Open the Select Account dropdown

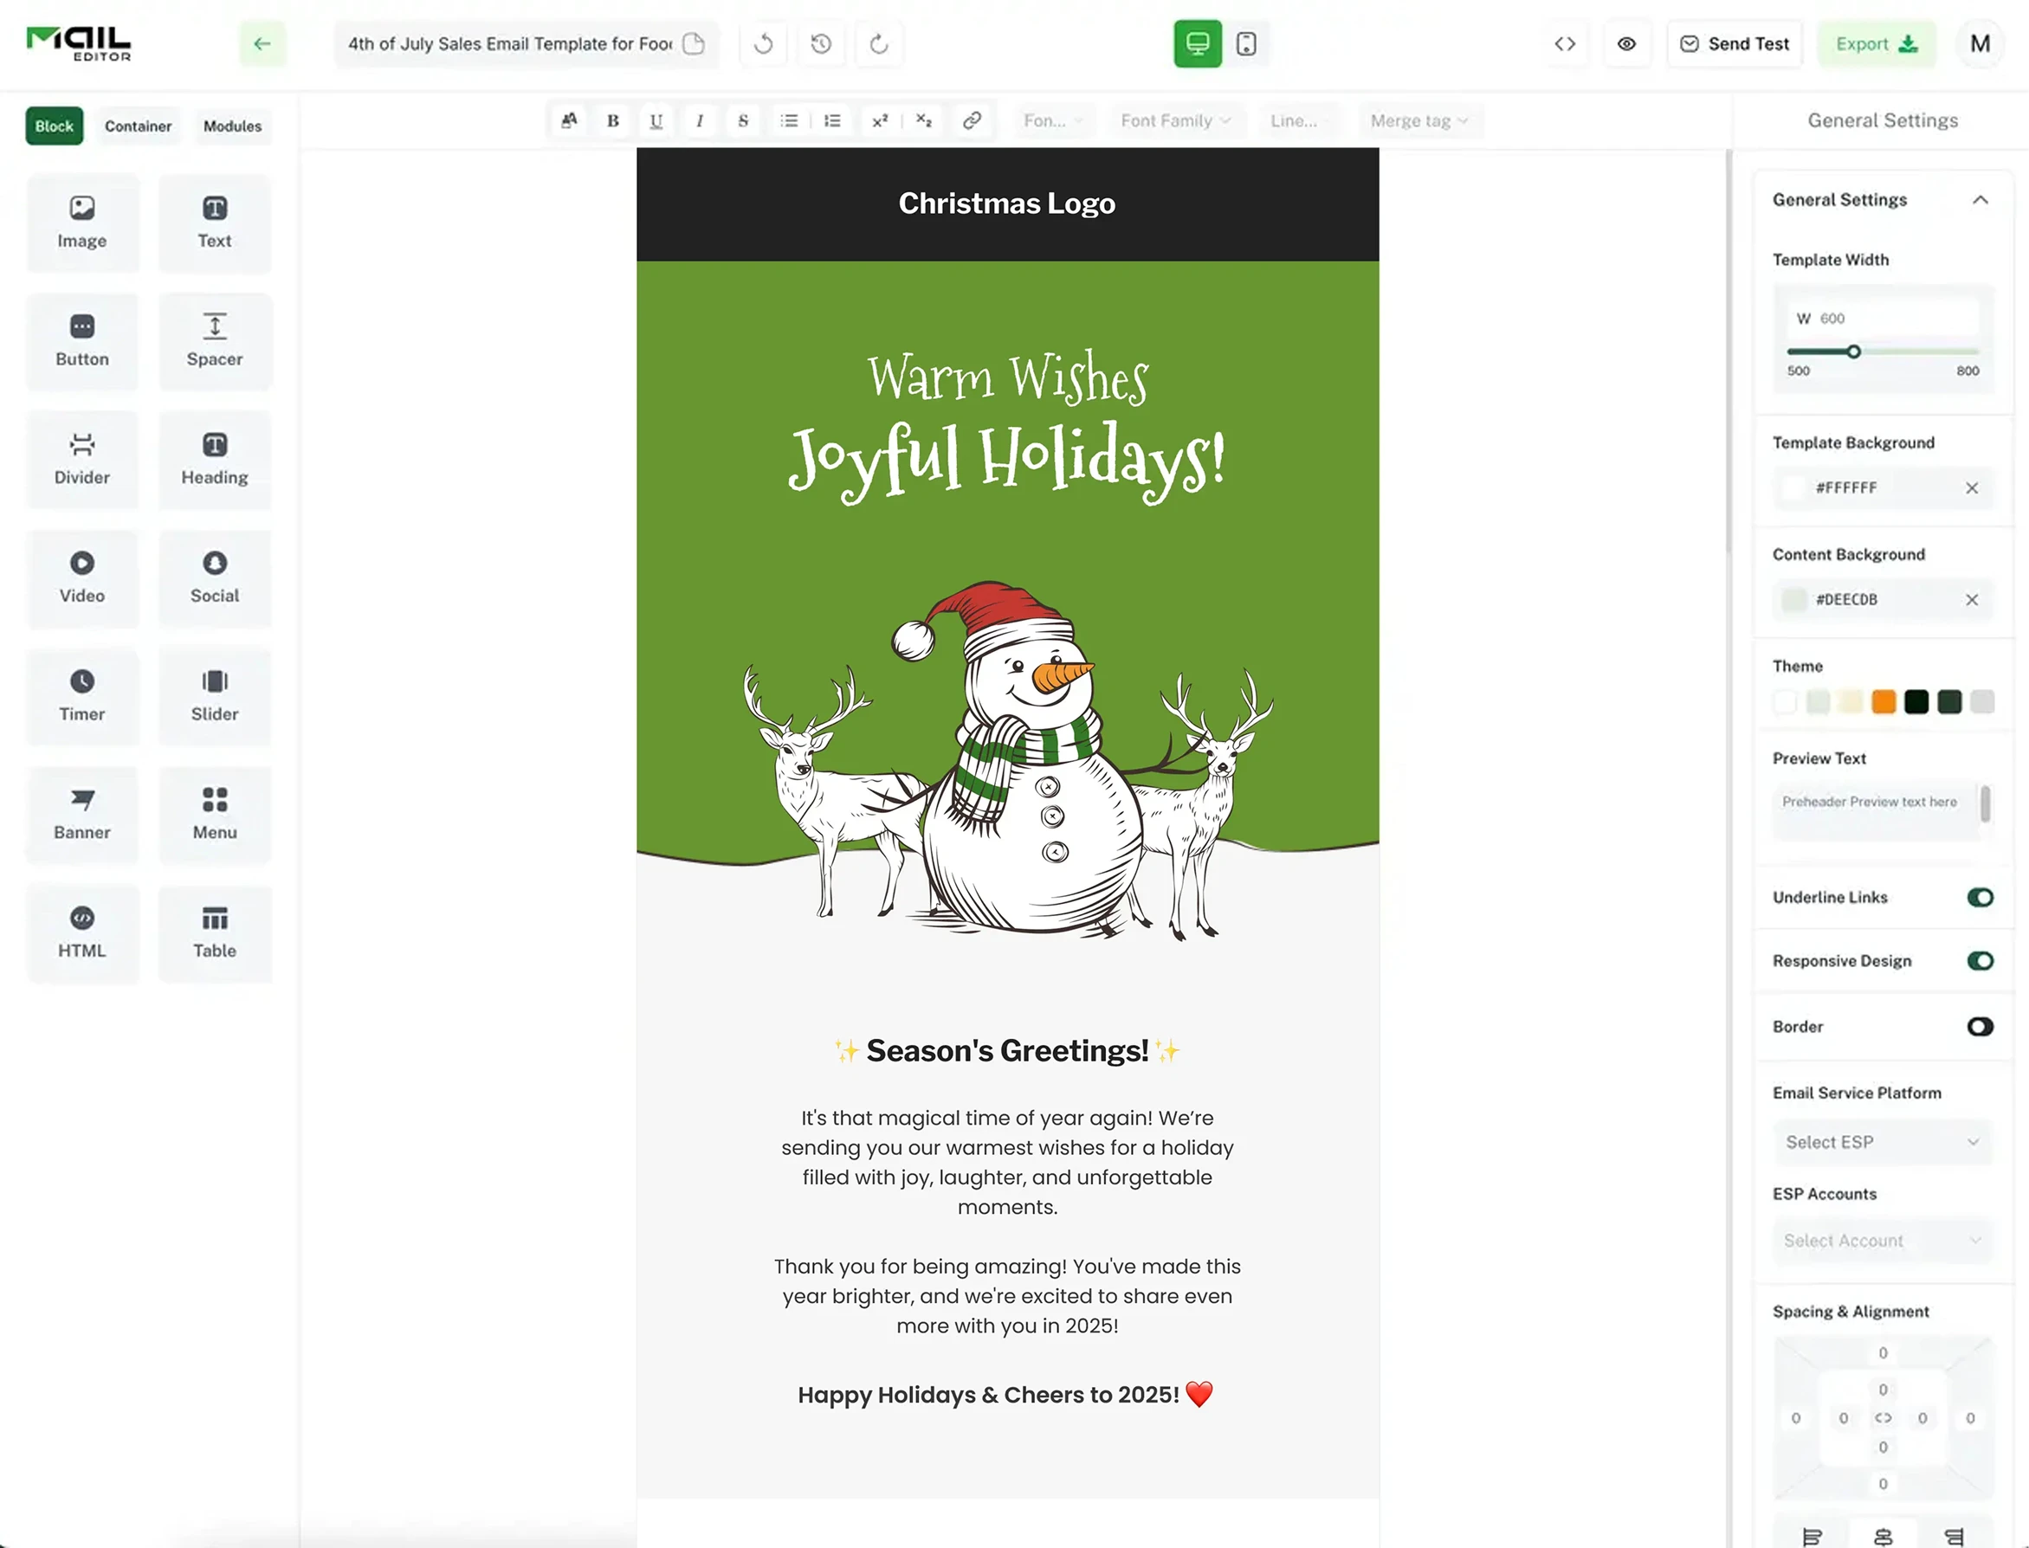coord(1883,1241)
